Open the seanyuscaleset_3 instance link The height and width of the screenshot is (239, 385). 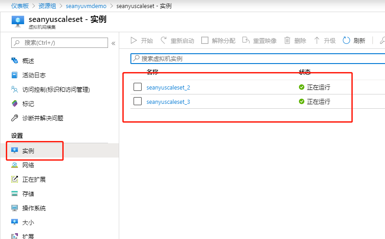click(168, 102)
